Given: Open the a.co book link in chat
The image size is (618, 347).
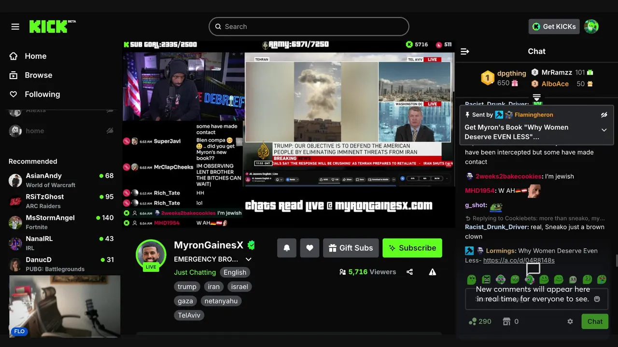Looking at the screenshot, I should click(519, 260).
